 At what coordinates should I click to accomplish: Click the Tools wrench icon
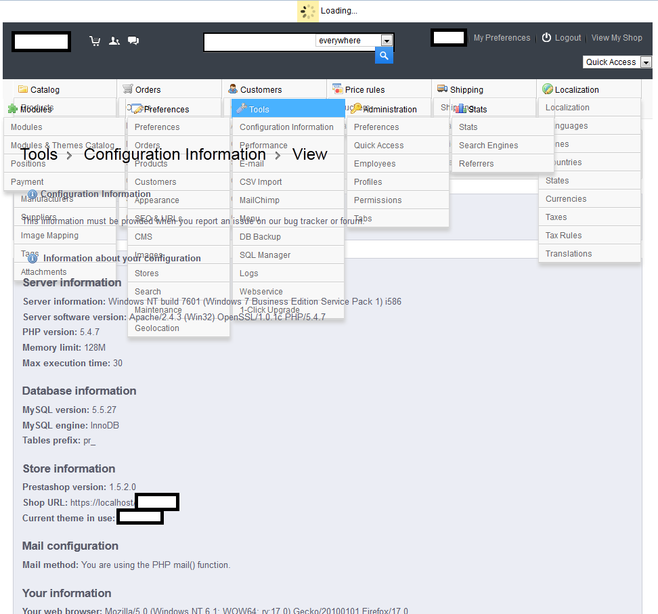242,109
